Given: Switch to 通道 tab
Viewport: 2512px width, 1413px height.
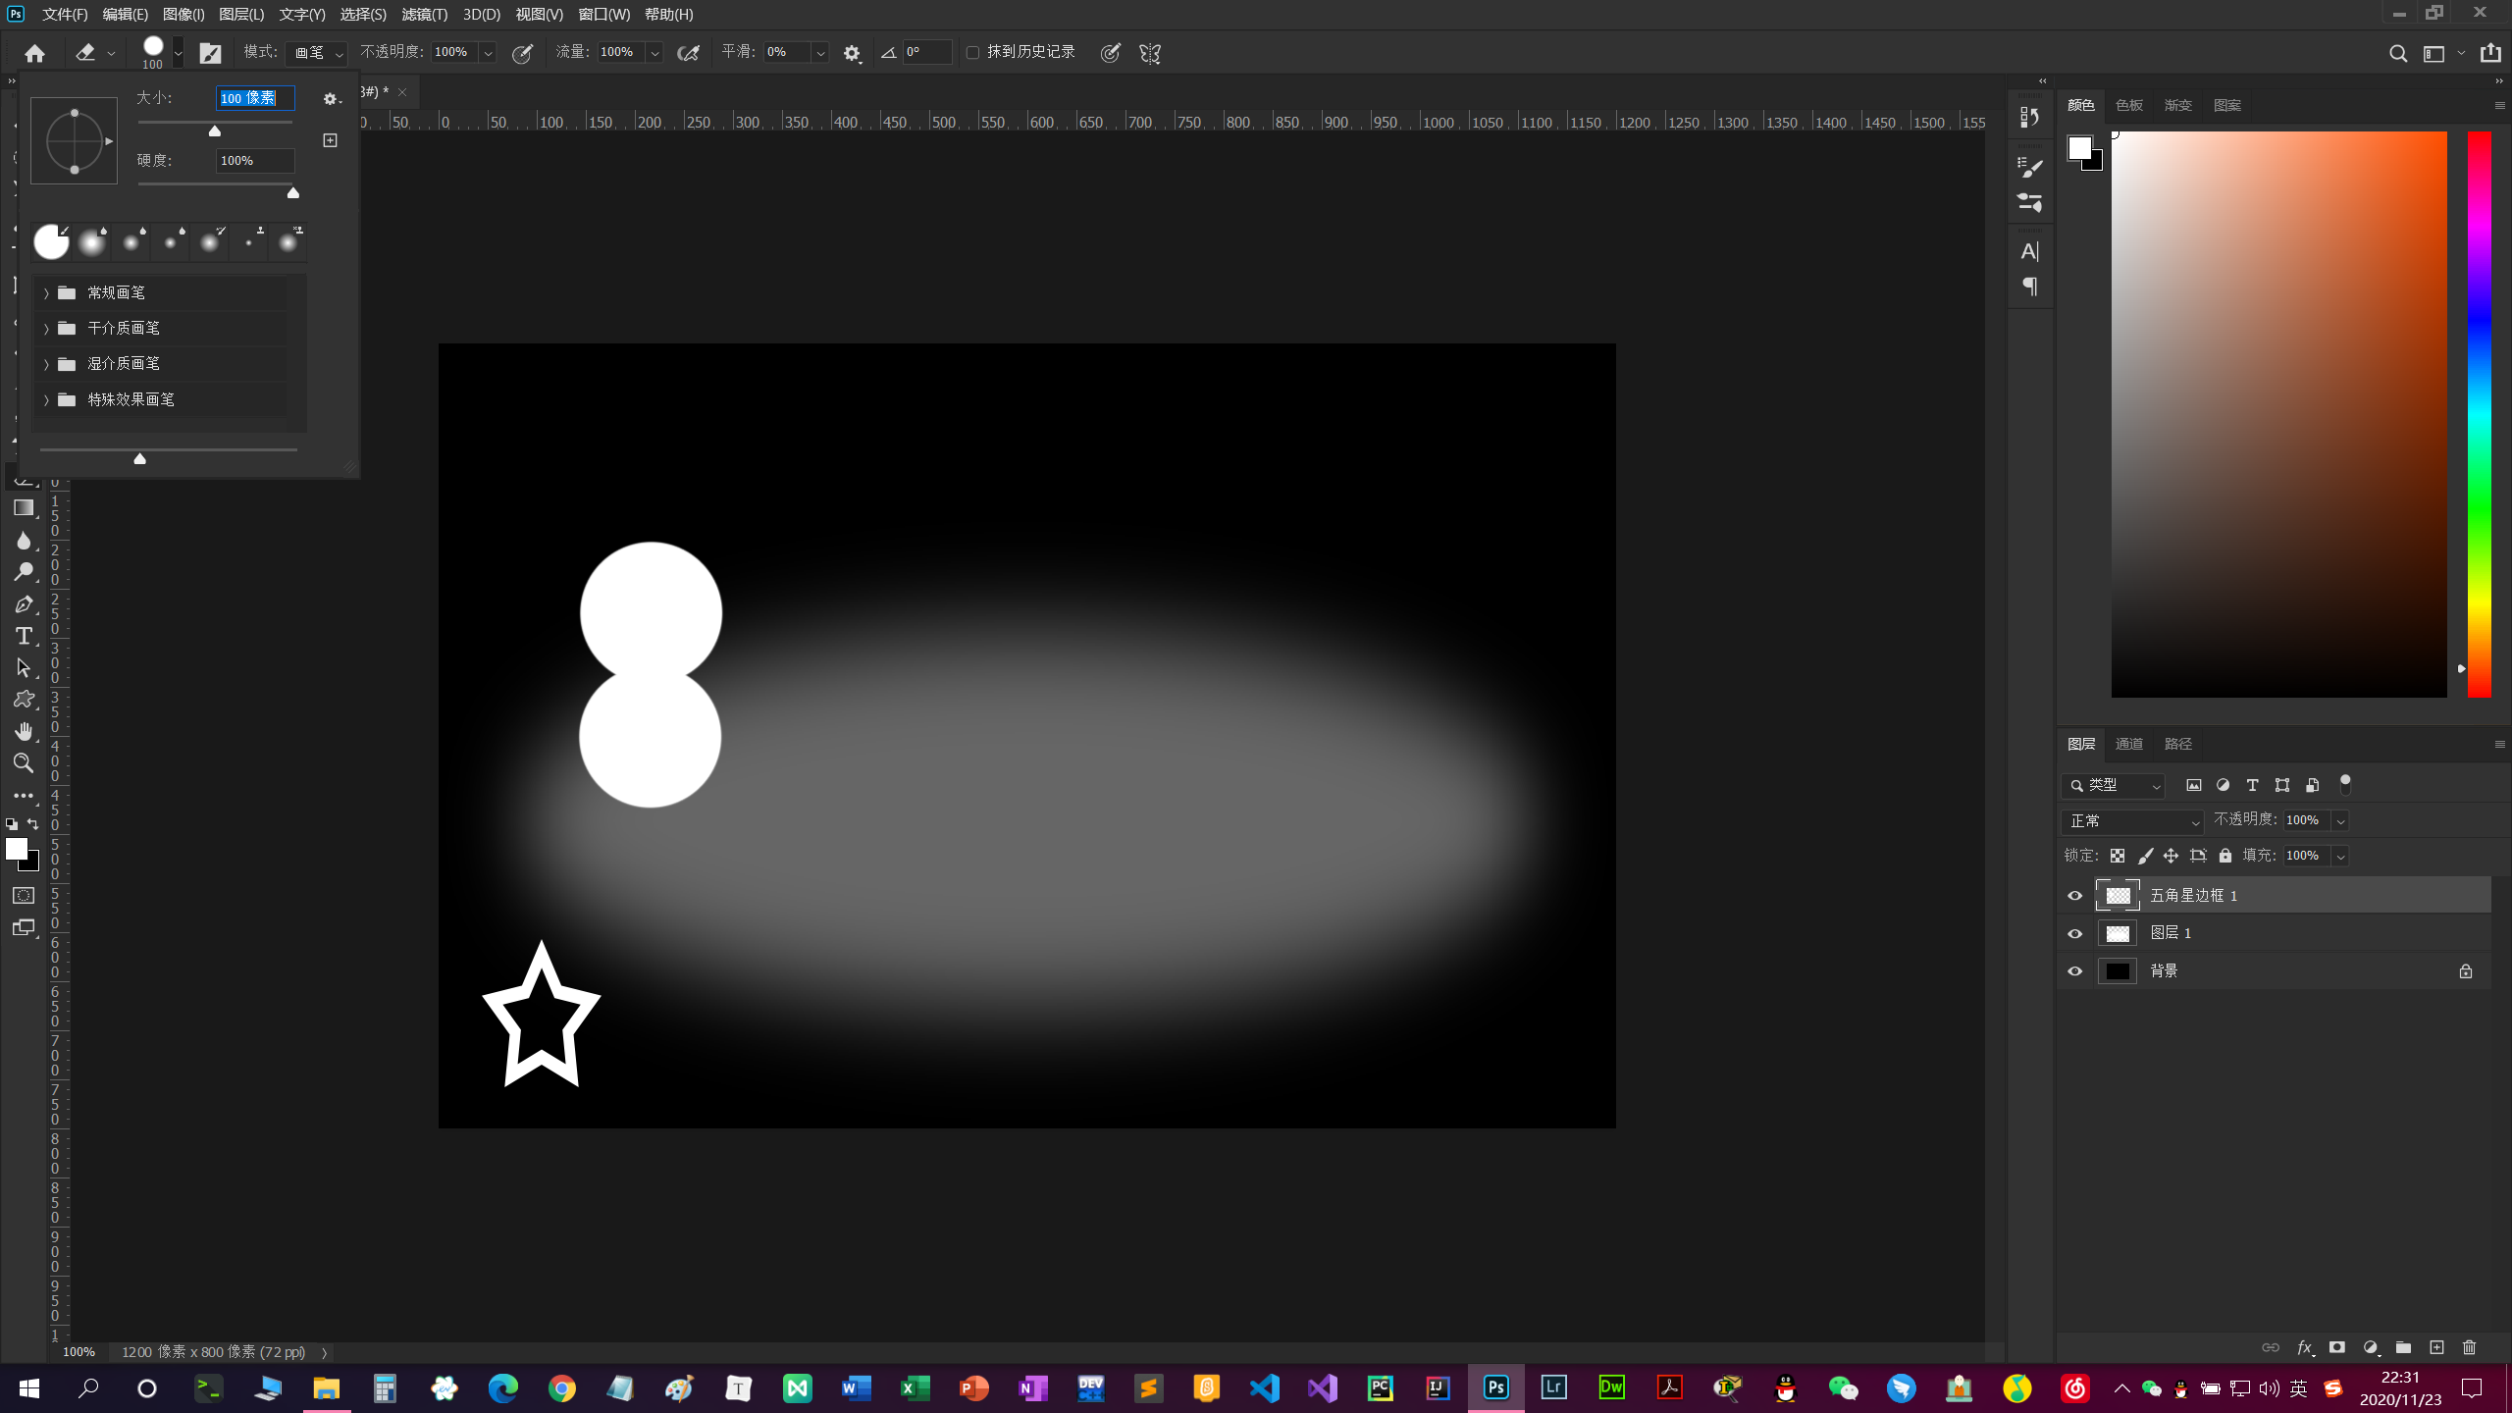Looking at the screenshot, I should (x=2128, y=744).
